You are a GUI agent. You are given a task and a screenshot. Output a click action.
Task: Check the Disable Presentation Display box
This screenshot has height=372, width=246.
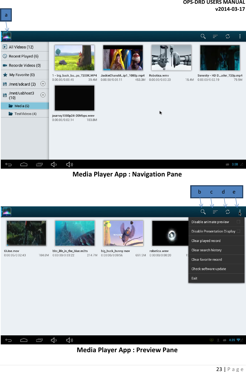[x=238, y=231]
